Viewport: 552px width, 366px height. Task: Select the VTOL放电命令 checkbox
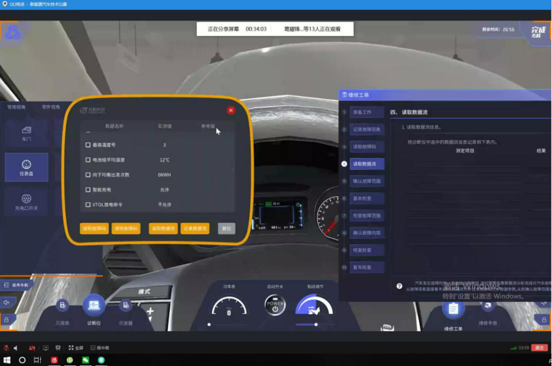click(88, 205)
